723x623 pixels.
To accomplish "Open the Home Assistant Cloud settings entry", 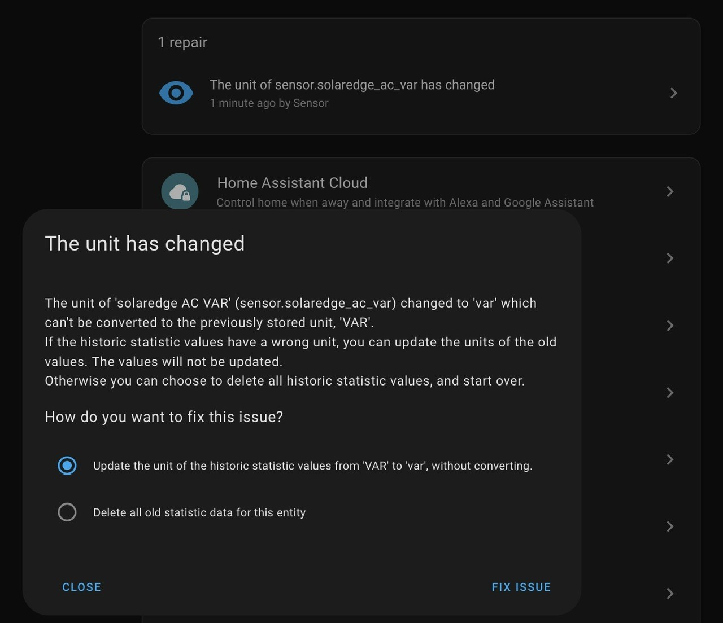I will (x=421, y=191).
